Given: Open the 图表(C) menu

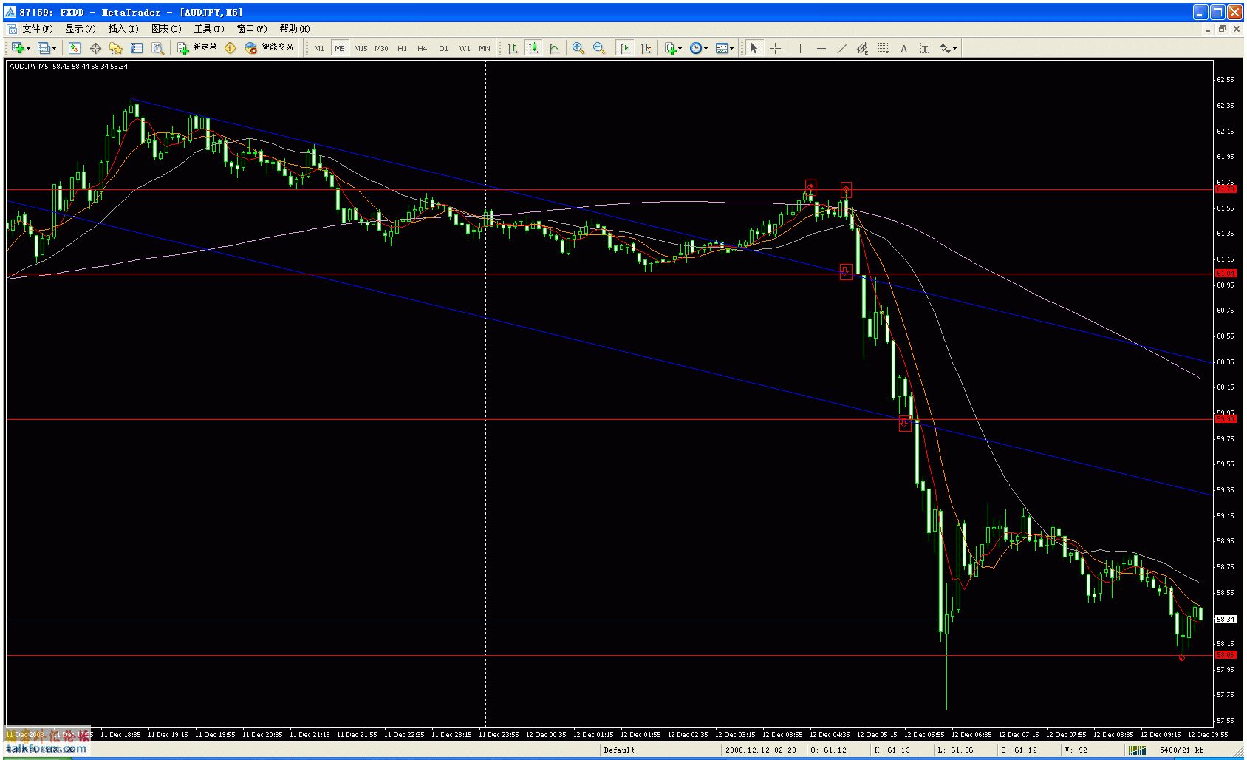Looking at the screenshot, I should click(x=166, y=29).
